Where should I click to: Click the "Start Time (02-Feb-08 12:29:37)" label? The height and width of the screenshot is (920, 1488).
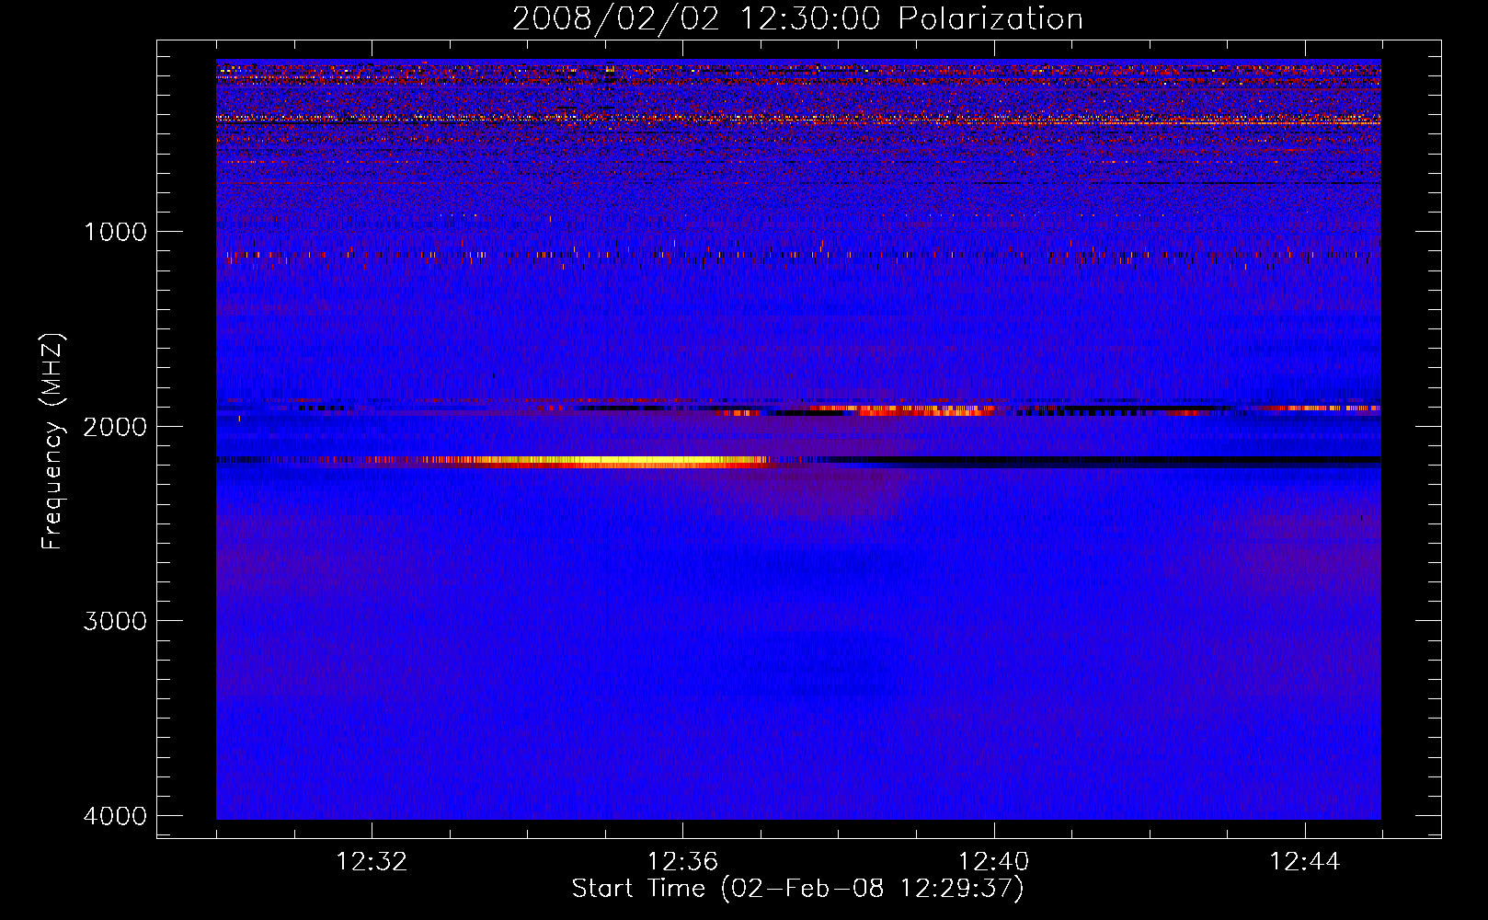tap(797, 889)
